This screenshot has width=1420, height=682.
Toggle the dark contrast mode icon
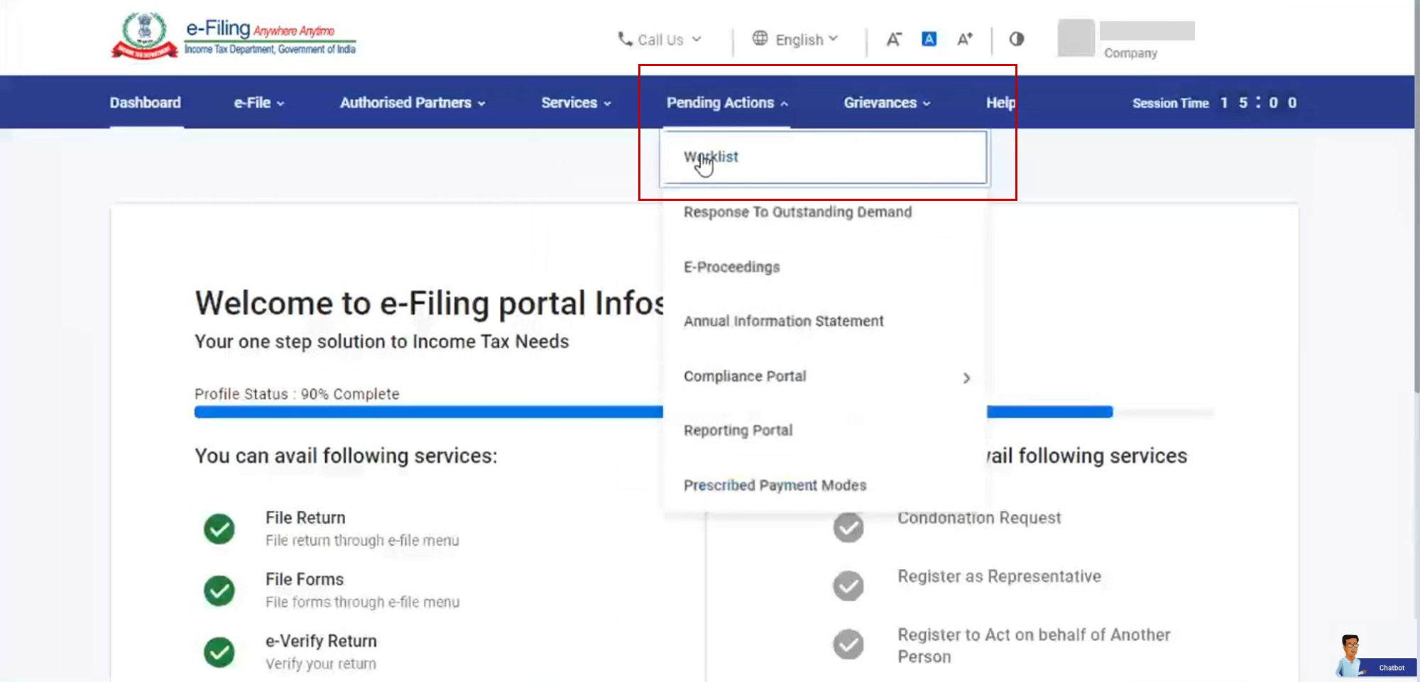(1015, 40)
